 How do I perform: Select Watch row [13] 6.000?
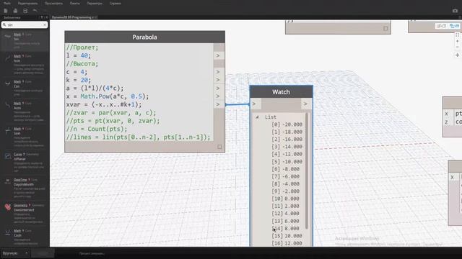click(286, 221)
